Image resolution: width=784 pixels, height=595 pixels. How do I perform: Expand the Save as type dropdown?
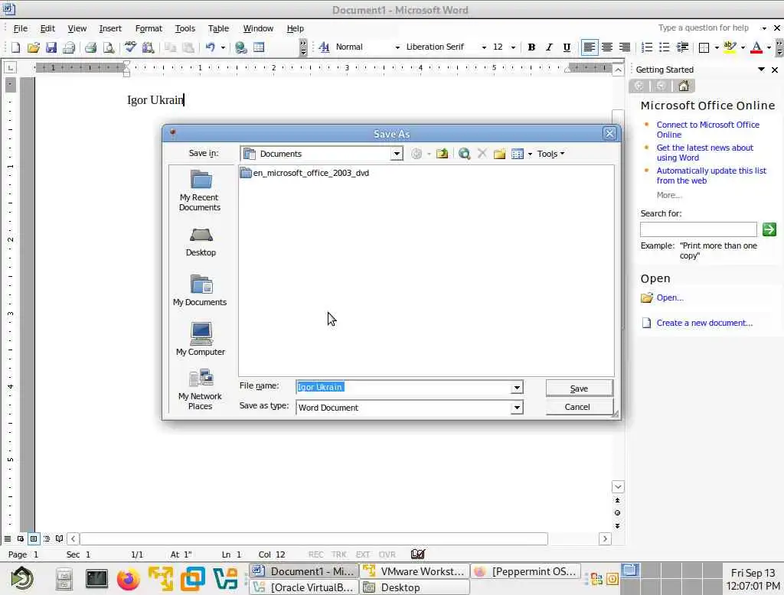pos(517,408)
